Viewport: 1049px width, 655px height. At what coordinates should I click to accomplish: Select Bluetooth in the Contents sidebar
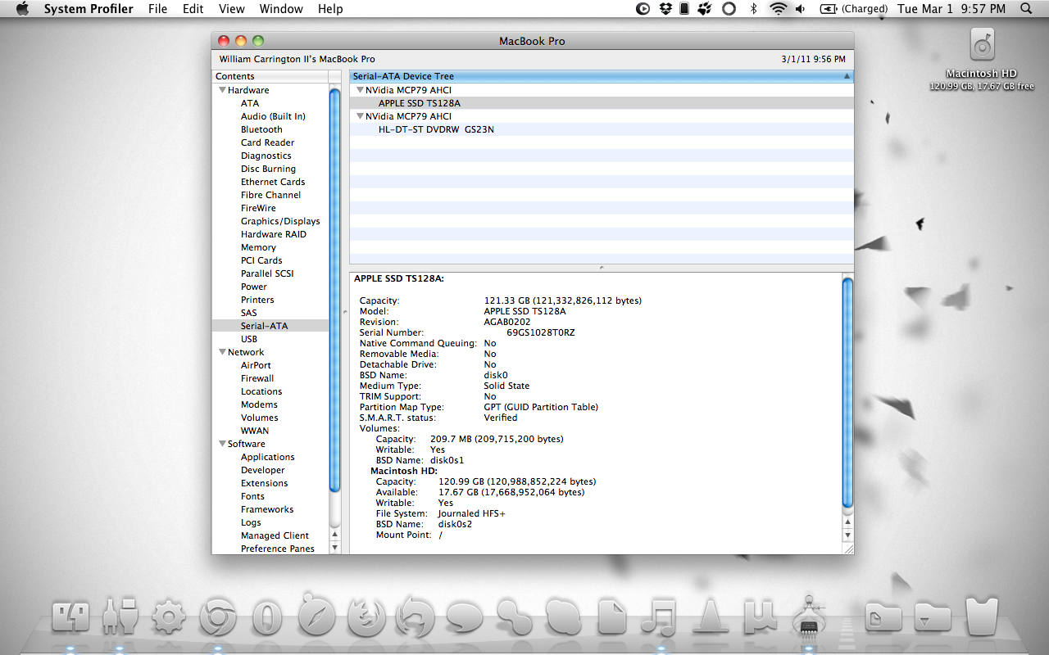point(261,129)
